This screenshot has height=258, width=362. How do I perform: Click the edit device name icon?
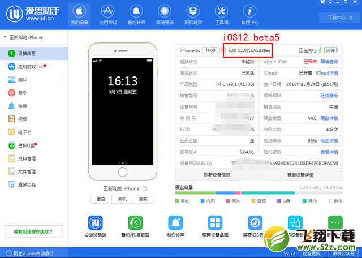click(145, 188)
